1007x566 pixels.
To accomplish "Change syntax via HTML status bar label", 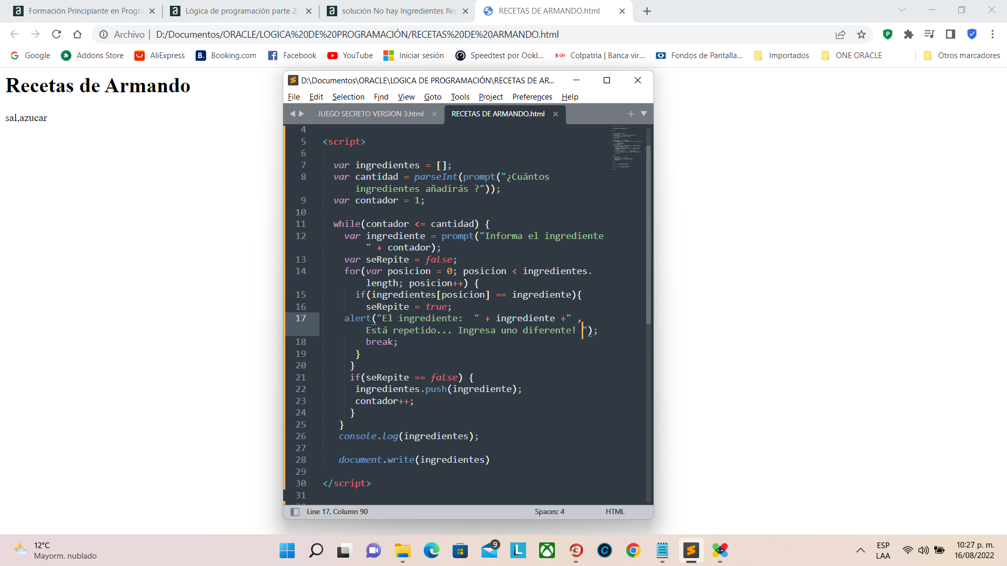I will click(x=615, y=512).
